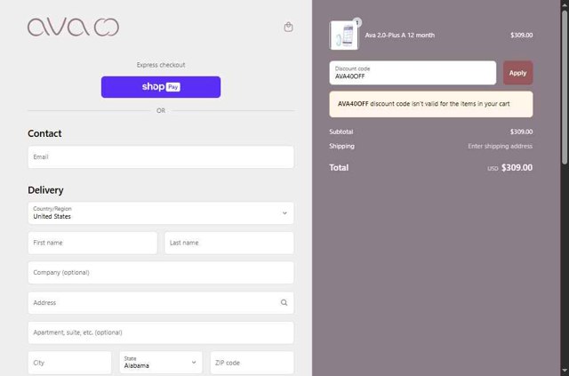Image resolution: width=569 pixels, height=376 pixels.
Task: Select the Company (optional) field
Action: (x=161, y=273)
